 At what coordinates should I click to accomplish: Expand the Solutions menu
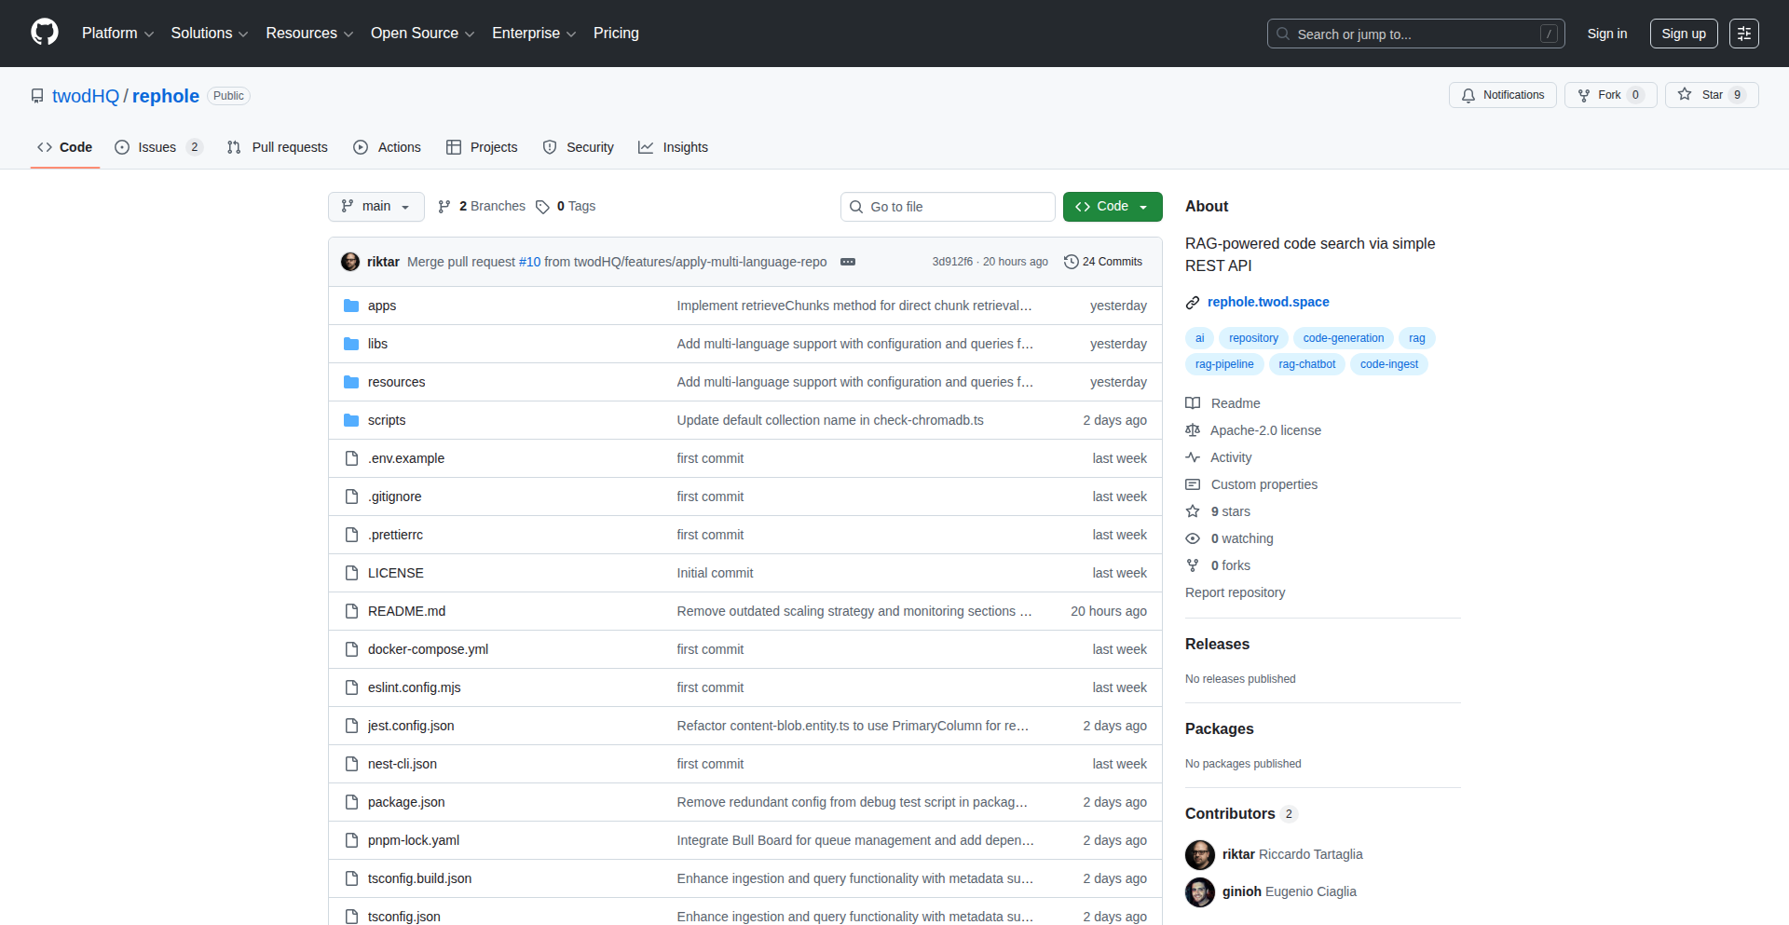(x=210, y=34)
